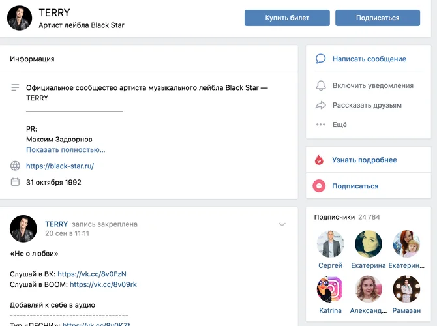The width and height of the screenshot is (437, 326).
Task: Click post timestamp 20 сен в 11:11
Action: (x=67, y=233)
